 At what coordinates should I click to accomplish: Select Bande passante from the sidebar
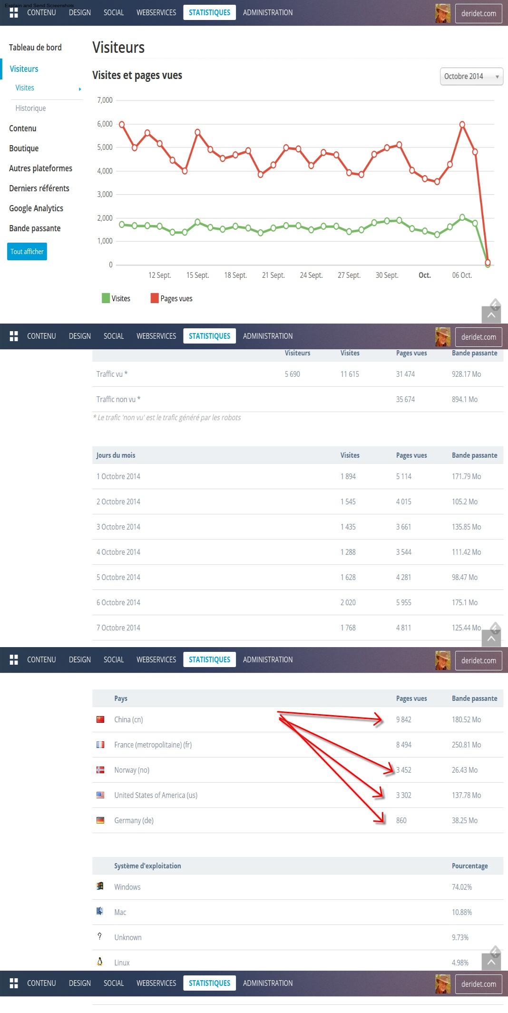coord(35,228)
